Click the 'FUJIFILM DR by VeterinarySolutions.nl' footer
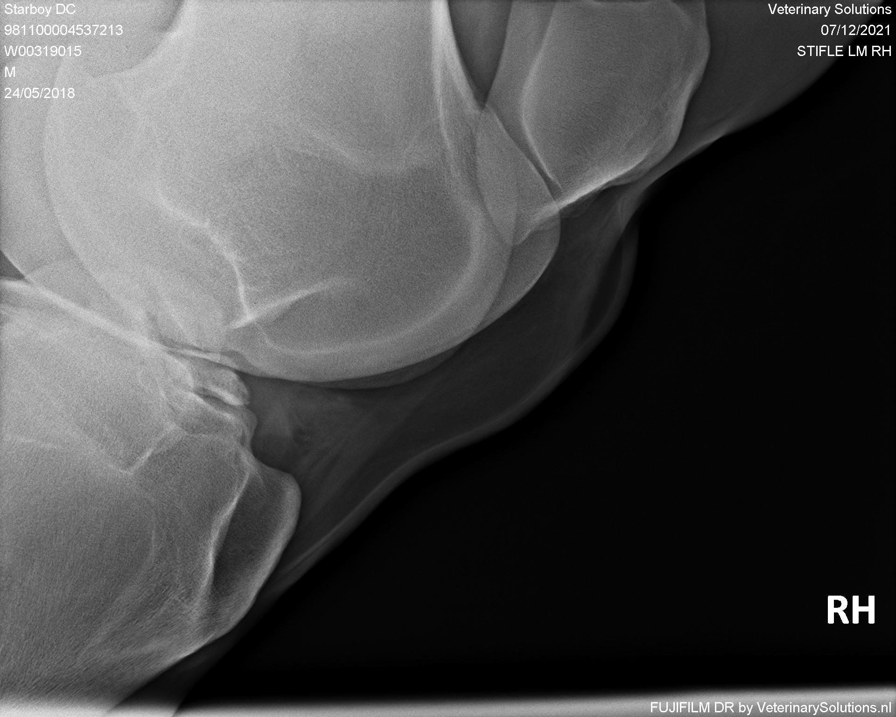 click(x=770, y=707)
